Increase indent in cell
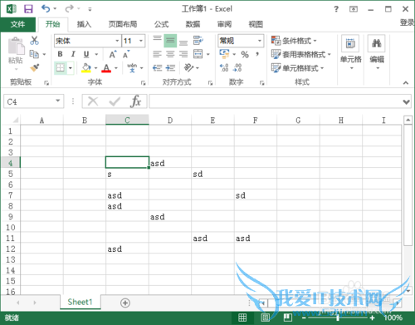This screenshot has width=415, height=325. point(170,68)
